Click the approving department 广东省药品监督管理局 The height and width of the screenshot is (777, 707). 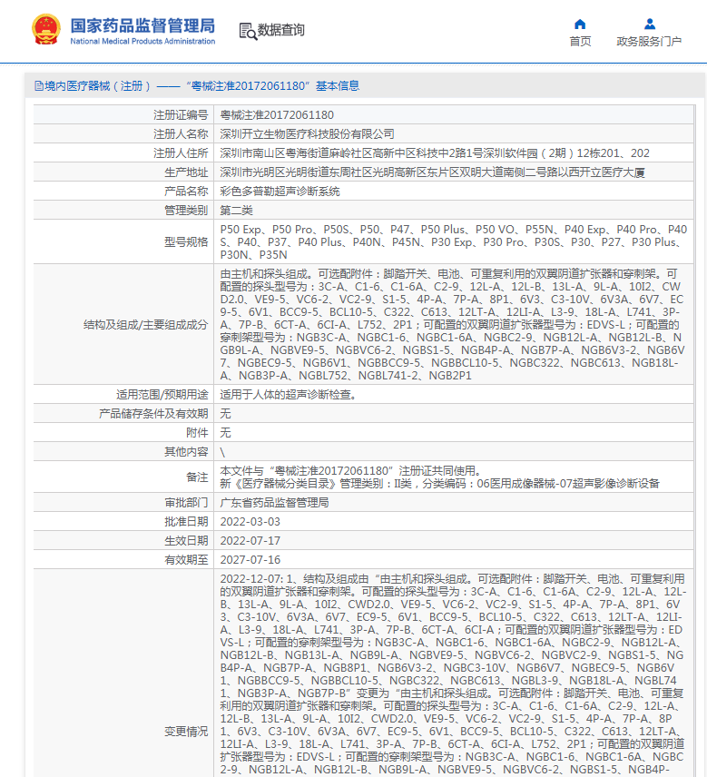(x=274, y=502)
